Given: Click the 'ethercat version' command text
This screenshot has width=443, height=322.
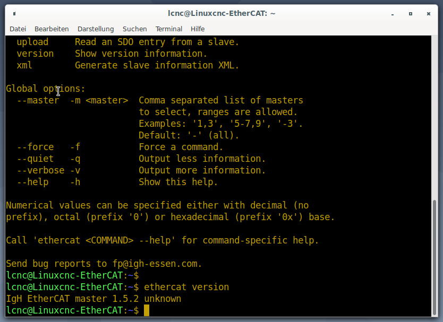Looking at the screenshot, I should (186, 287).
